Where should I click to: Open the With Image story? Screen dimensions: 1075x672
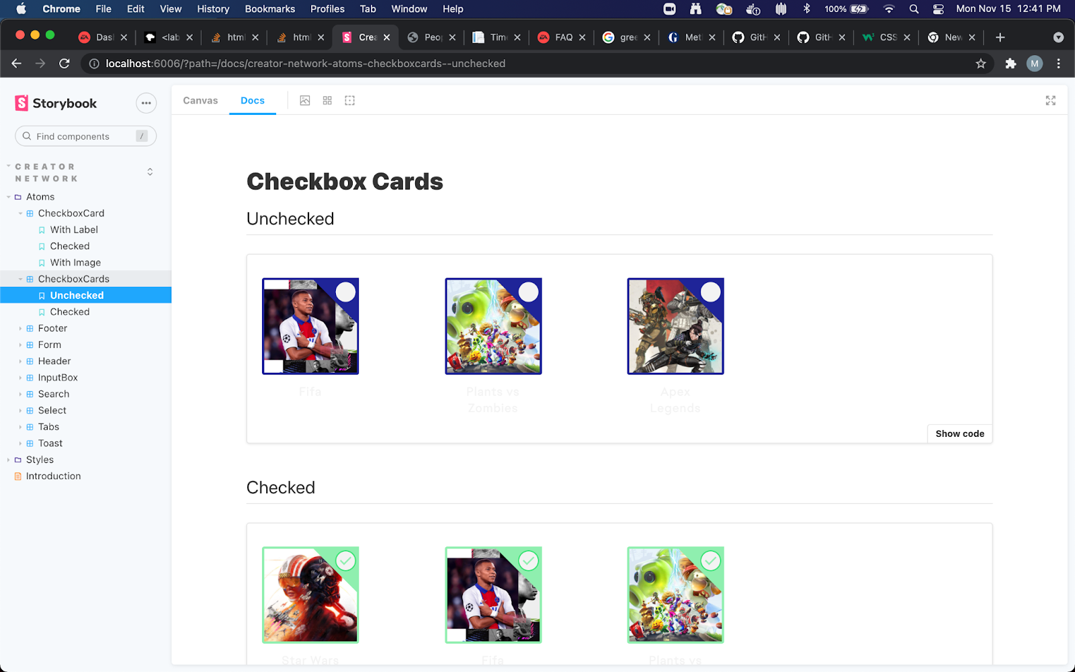(75, 263)
